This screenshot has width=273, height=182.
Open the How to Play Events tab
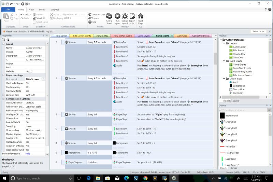point(123,36)
